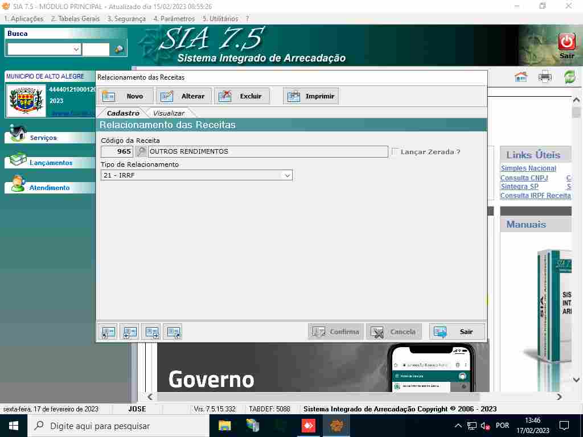The image size is (583, 437).
Task: Open the SIA application taskbar icon
Action: 336,426
